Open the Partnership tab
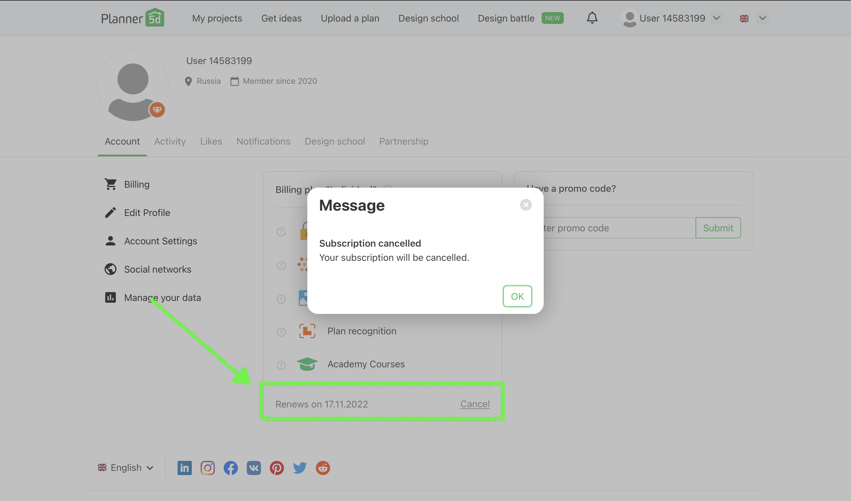 (x=403, y=141)
